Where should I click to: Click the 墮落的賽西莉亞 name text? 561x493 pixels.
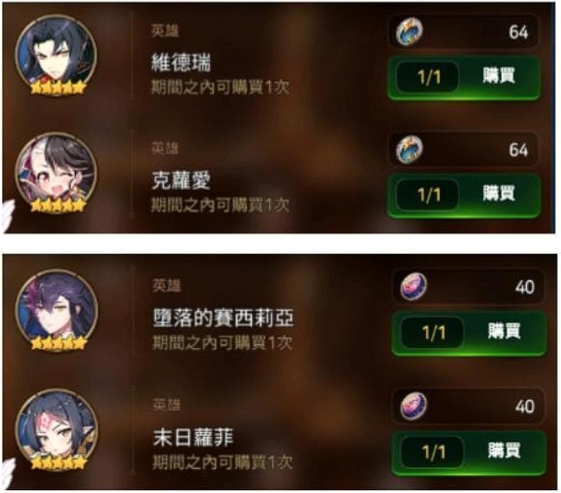pos(224,318)
